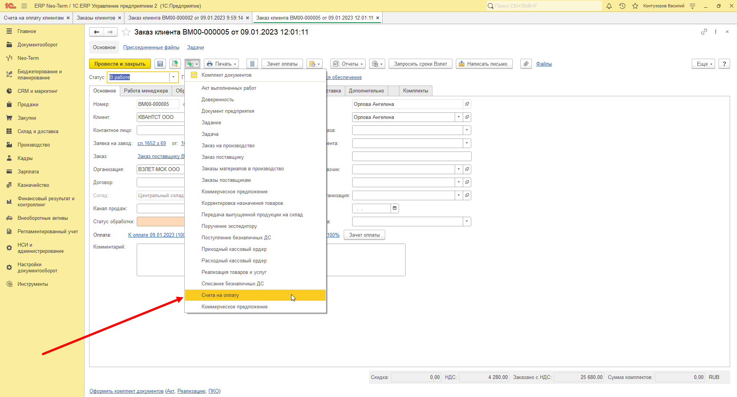737x397 pixels.
Task: Open the сп.1652.з.69 factory request link
Action: [x=152, y=143]
